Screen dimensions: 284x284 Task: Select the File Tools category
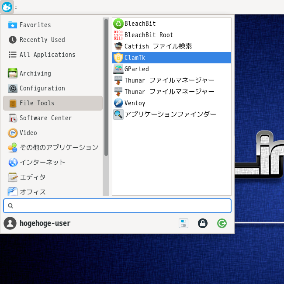53,103
